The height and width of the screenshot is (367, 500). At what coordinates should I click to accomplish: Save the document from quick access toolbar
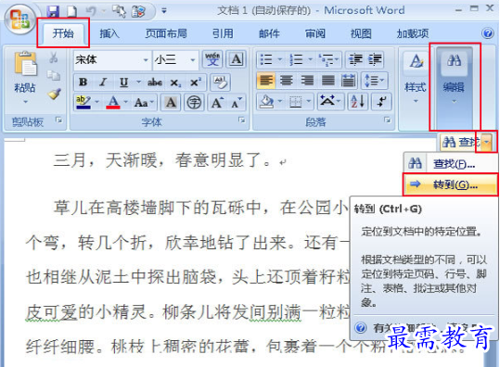click(53, 11)
